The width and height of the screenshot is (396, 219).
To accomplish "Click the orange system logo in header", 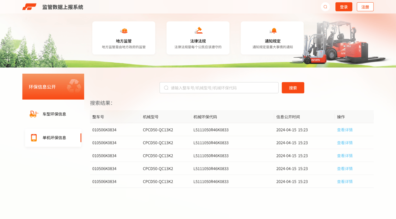I will [x=29, y=7].
